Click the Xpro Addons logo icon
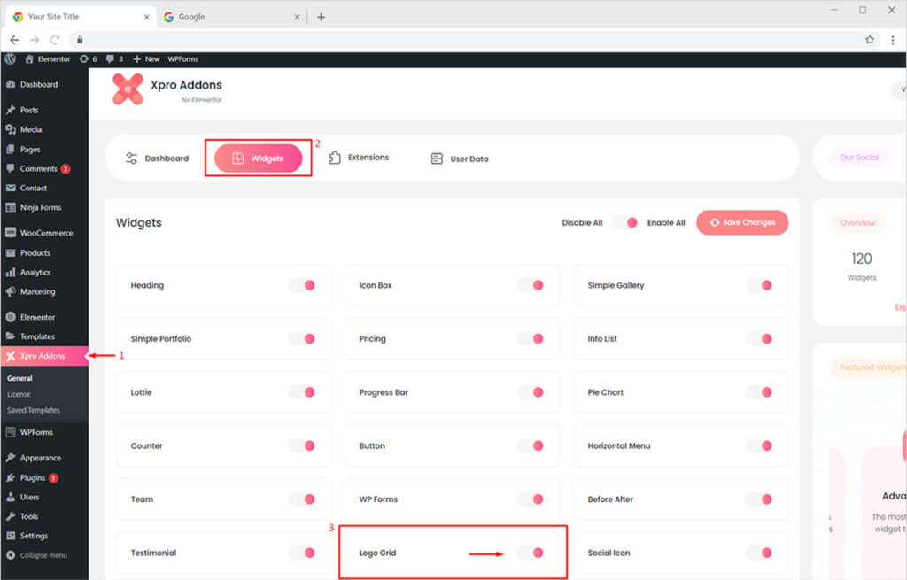Image resolution: width=907 pixels, height=580 pixels. pyautogui.click(x=128, y=89)
